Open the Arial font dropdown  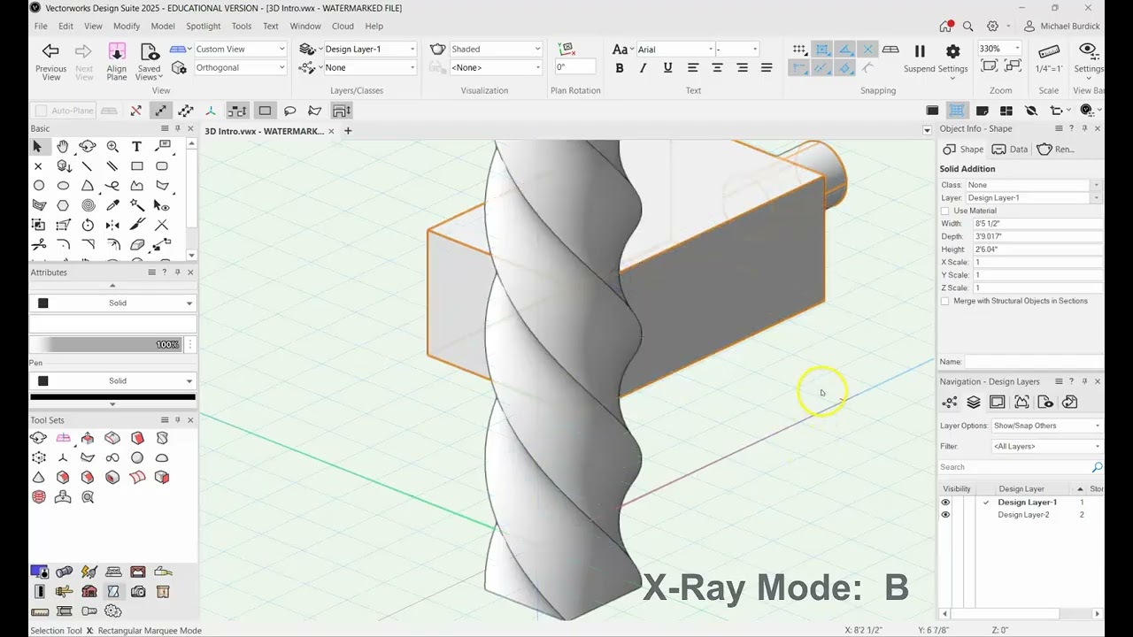point(674,49)
